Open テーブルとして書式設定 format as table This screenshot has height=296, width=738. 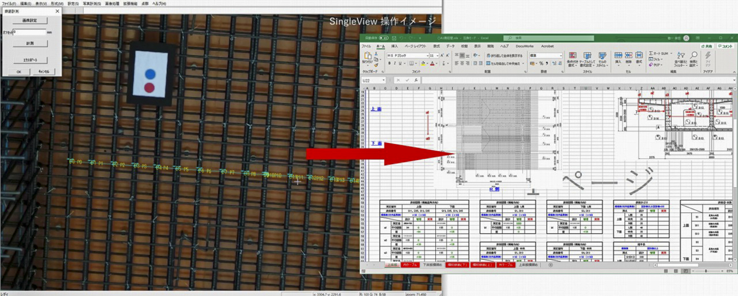587,61
